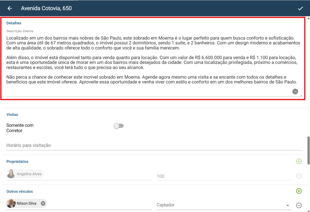Add a new link in Outros vínculos
Screen dimensions: 310x212
pyautogui.click(x=299, y=191)
